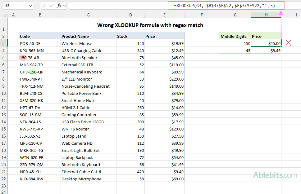This screenshot has height=194, width=301.
Task: Open the Name Box dropdown arrow
Action: pyautogui.click(x=30, y=5)
